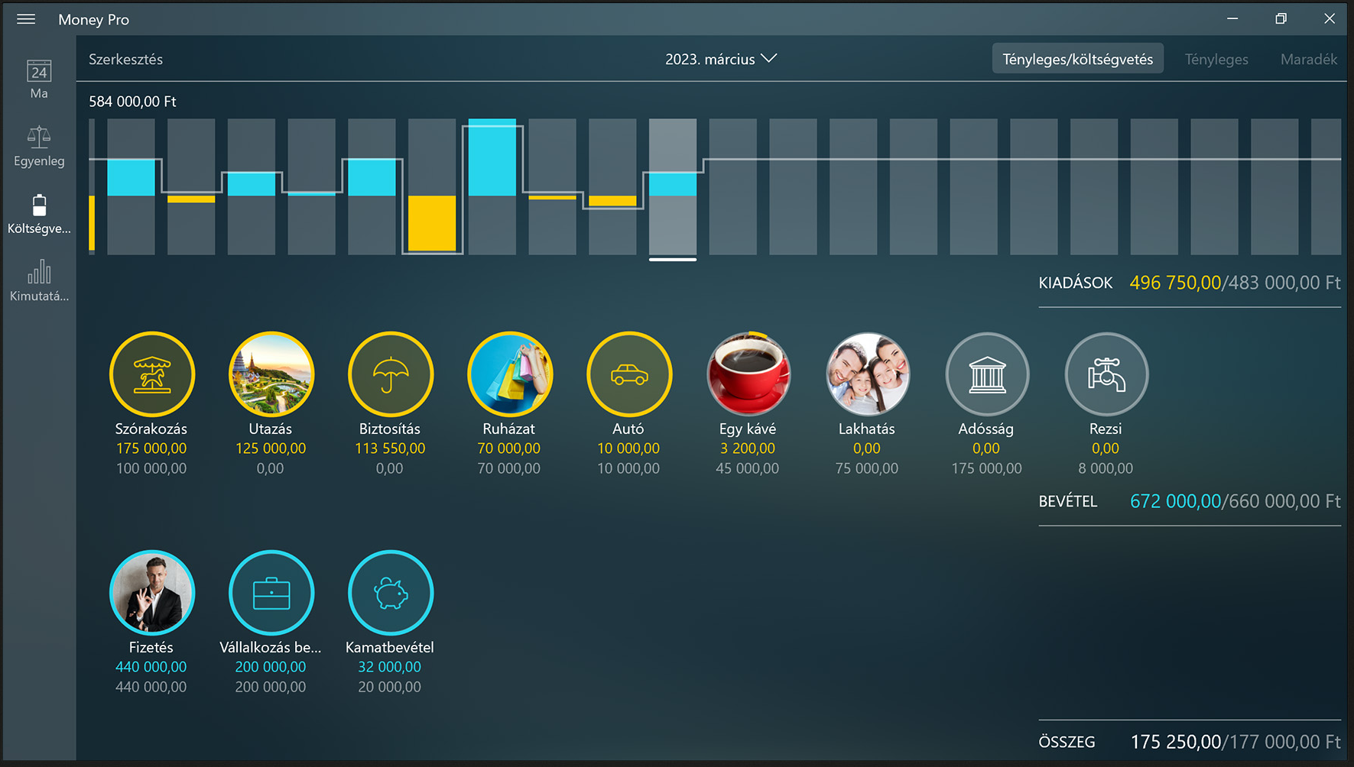Viewport: 1354px width, 767px height.
Task: Open the Kimutatás reports section
Action: click(39, 281)
